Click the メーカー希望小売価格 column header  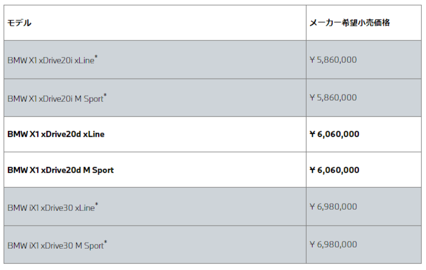click(x=349, y=23)
